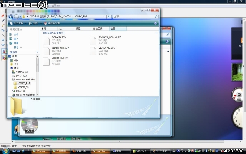
Task: Select VIDEO_TS folder in navigation tree
Action: point(23,87)
